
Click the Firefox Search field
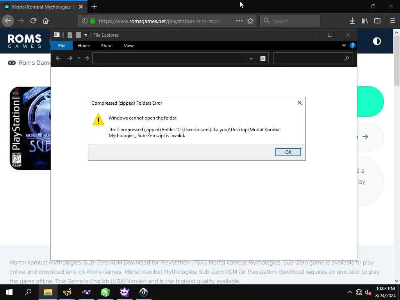coord(290,21)
